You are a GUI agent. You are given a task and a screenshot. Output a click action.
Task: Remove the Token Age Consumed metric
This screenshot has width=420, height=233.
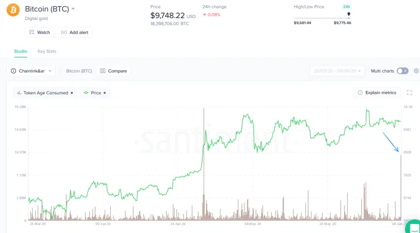pos(72,93)
